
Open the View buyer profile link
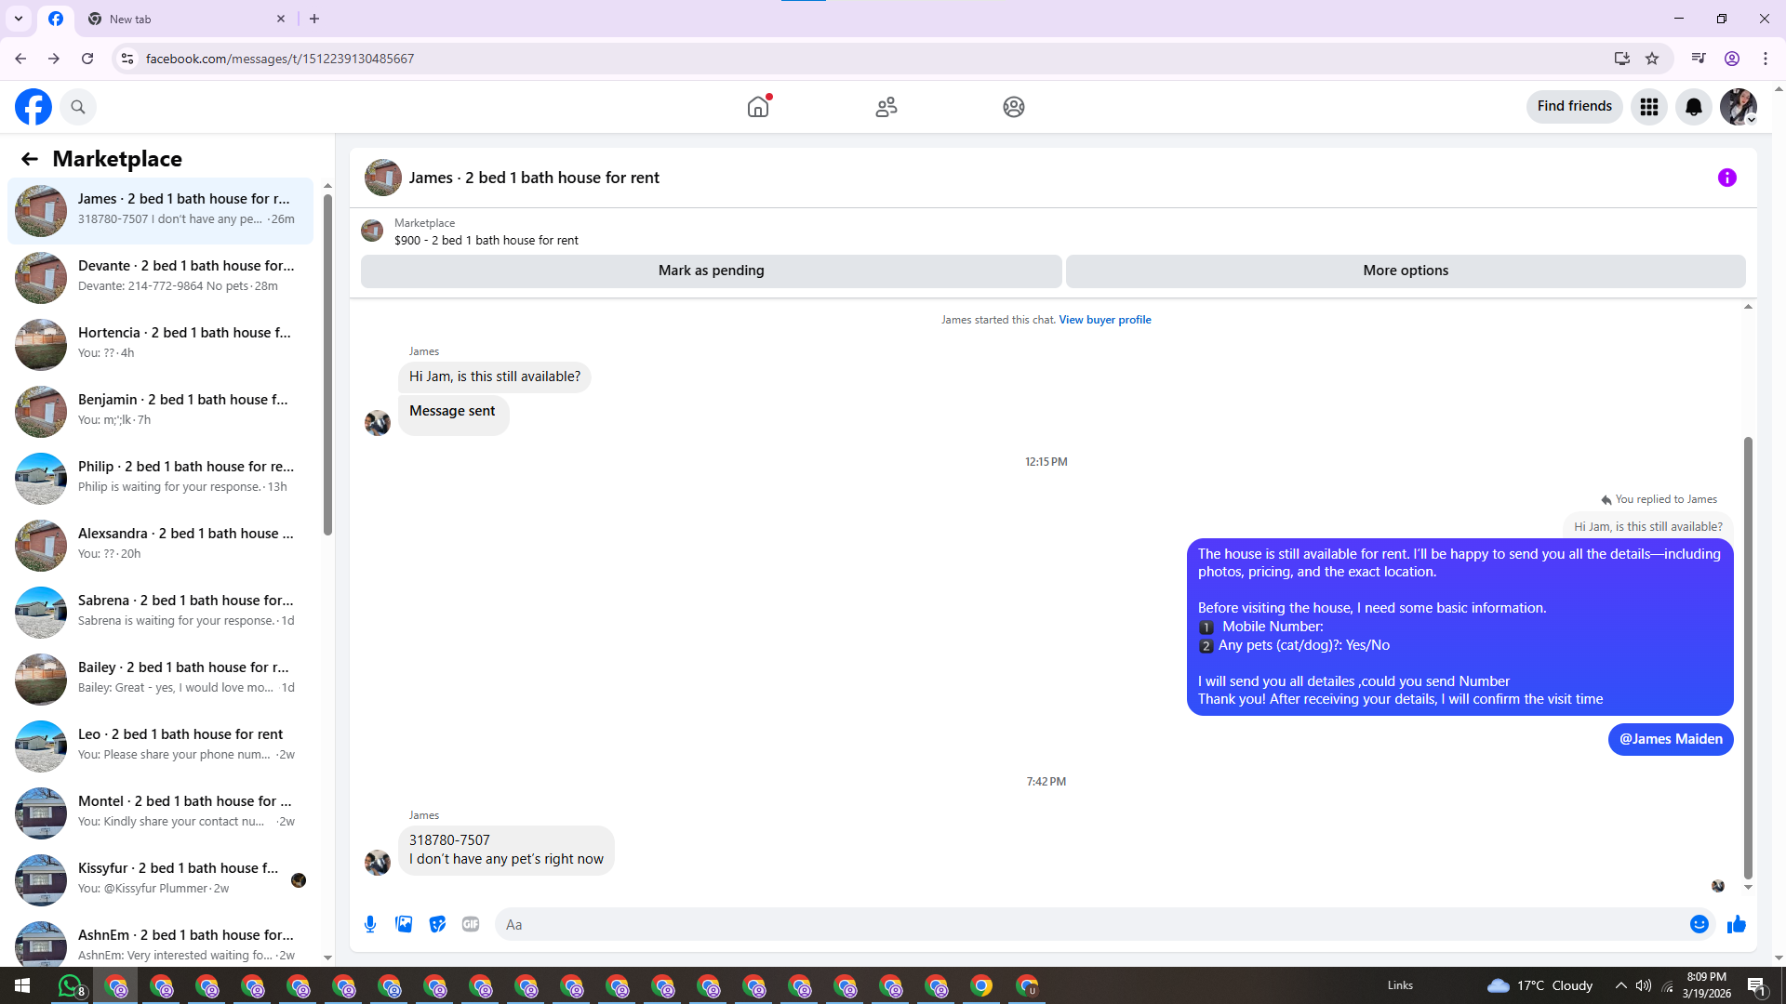coord(1104,320)
